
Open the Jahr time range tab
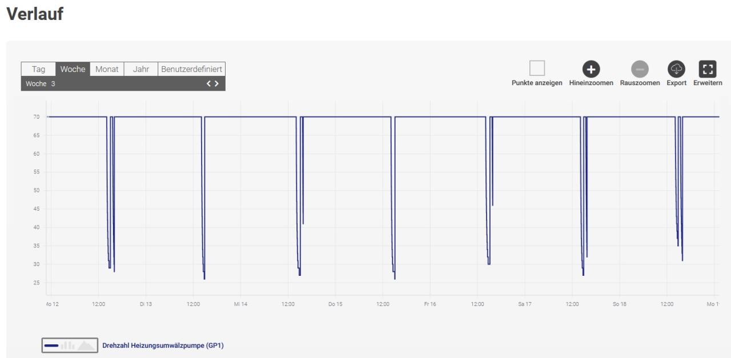click(140, 69)
